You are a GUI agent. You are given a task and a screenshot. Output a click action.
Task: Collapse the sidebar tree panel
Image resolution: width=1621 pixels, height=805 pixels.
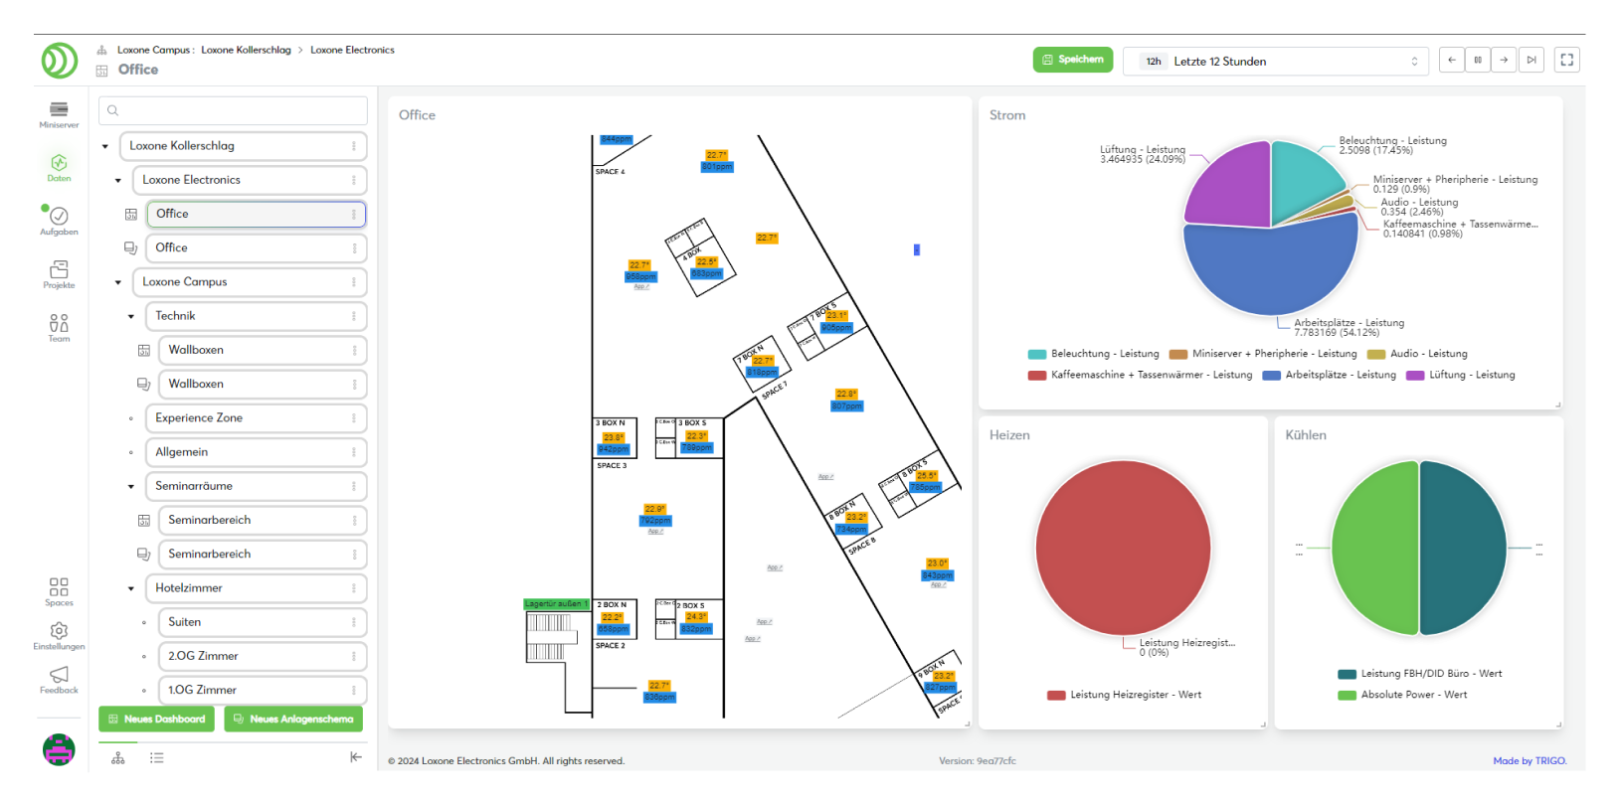click(x=356, y=757)
